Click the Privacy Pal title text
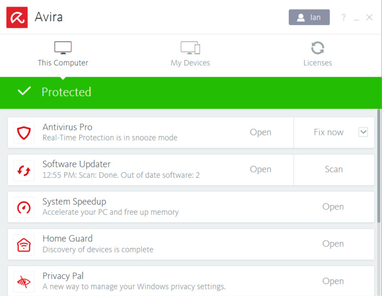 [x=63, y=276]
